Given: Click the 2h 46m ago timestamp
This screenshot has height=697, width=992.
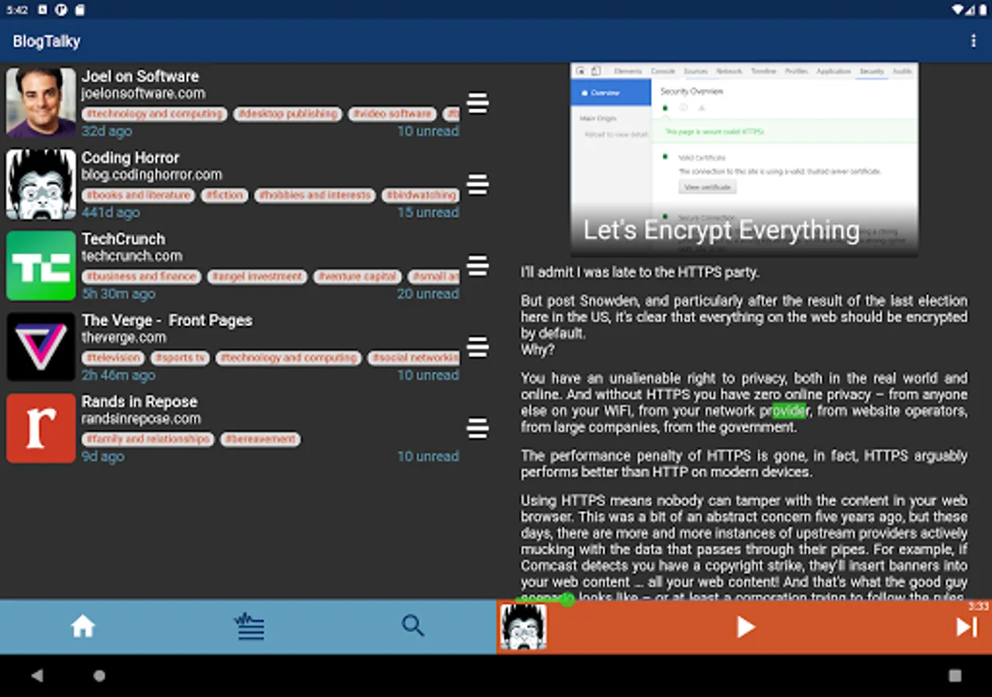Looking at the screenshot, I should click(119, 375).
